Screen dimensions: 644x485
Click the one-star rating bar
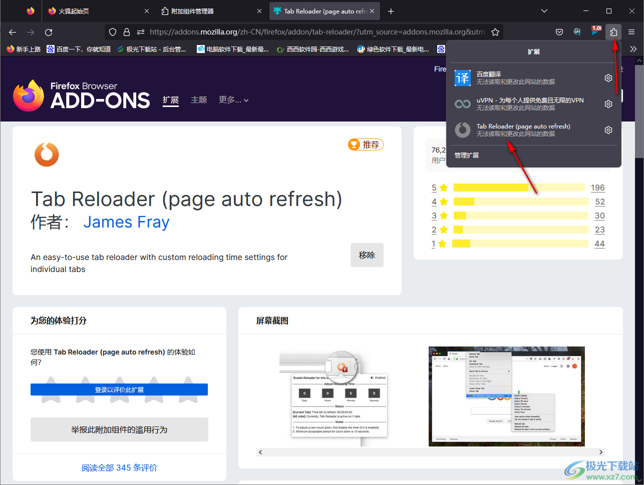(520, 243)
